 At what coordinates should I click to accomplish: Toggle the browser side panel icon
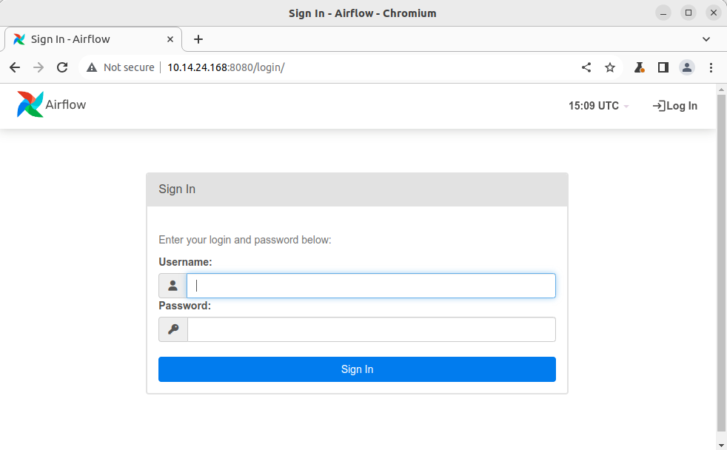point(663,67)
